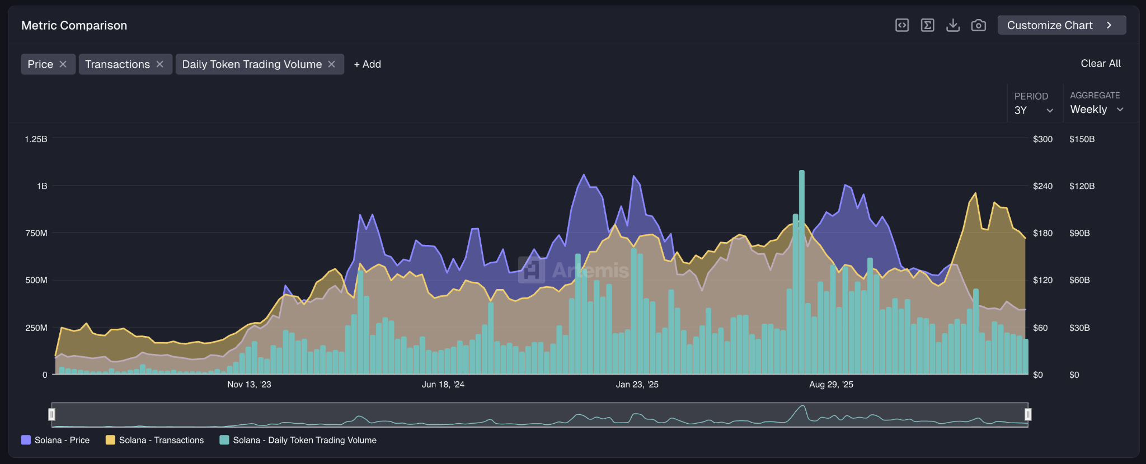Image resolution: width=1146 pixels, height=464 pixels.
Task: Click the $300 price axis value
Action: coord(1043,139)
